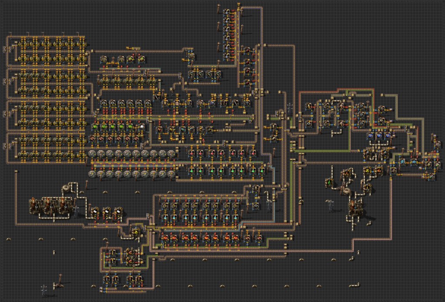Open the top assembler in the tall vertical column
Viewport: 445px width, 302px height.
pos(226,13)
